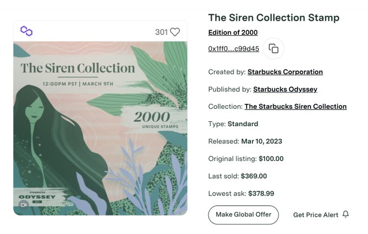This screenshot has height=234, width=368.
Task: Like the stamp with the heart icon
Action: click(175, 32)
